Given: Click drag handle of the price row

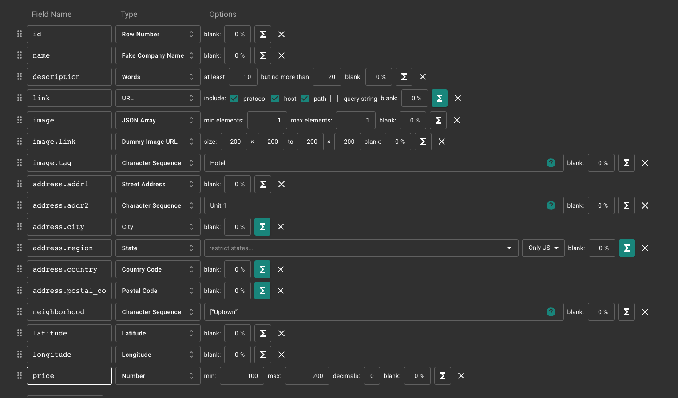Looking at the screenshot, I should 20,375.
